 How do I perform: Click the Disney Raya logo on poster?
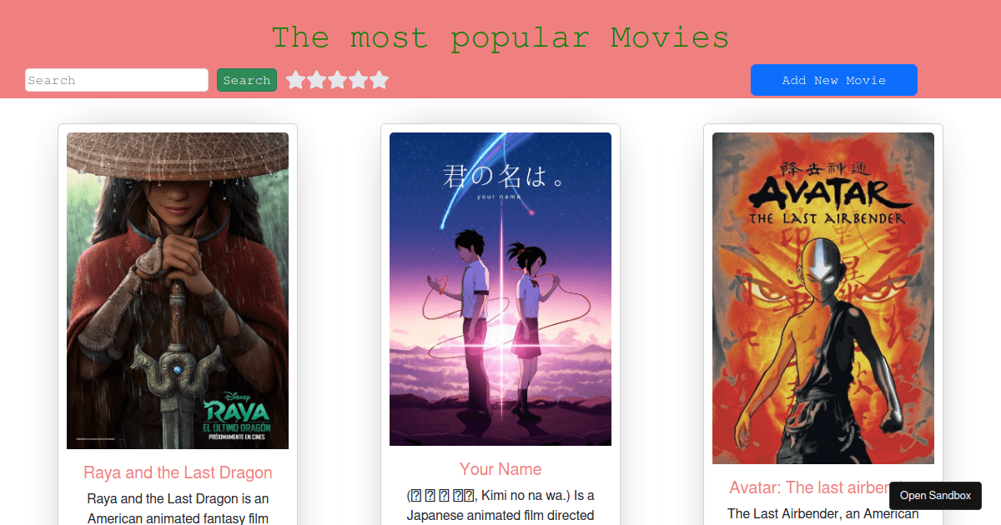coord(237,415)
